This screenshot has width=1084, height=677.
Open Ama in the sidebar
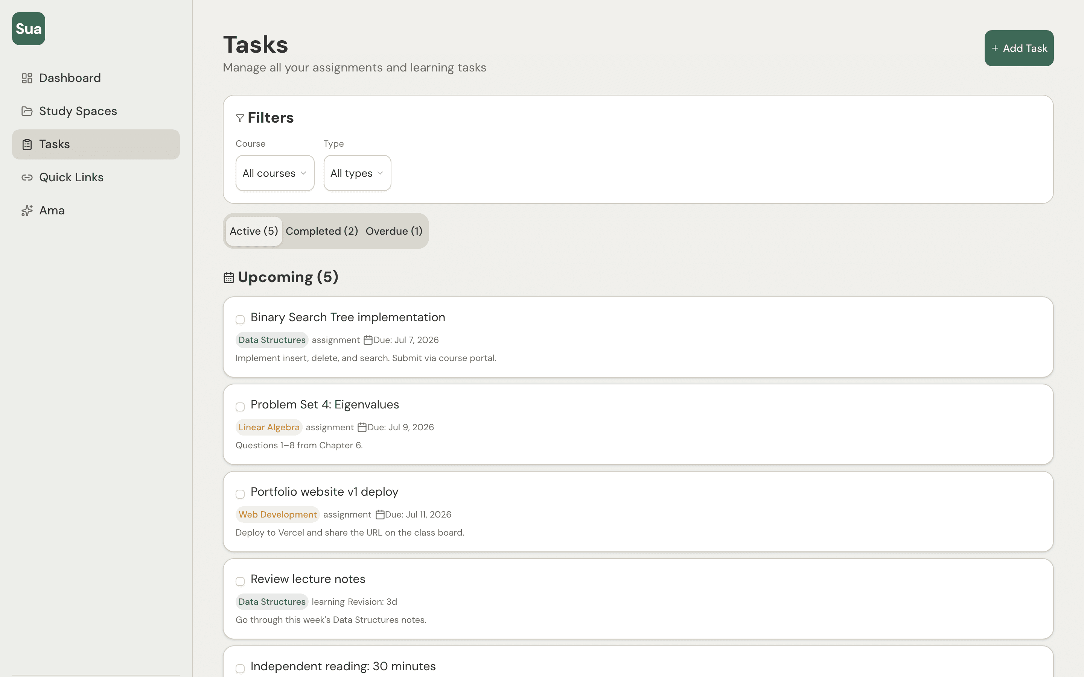[x=96, y=211]
